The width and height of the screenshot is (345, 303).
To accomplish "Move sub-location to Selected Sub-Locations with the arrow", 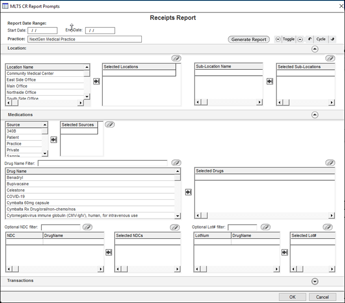I will [270, 81].
